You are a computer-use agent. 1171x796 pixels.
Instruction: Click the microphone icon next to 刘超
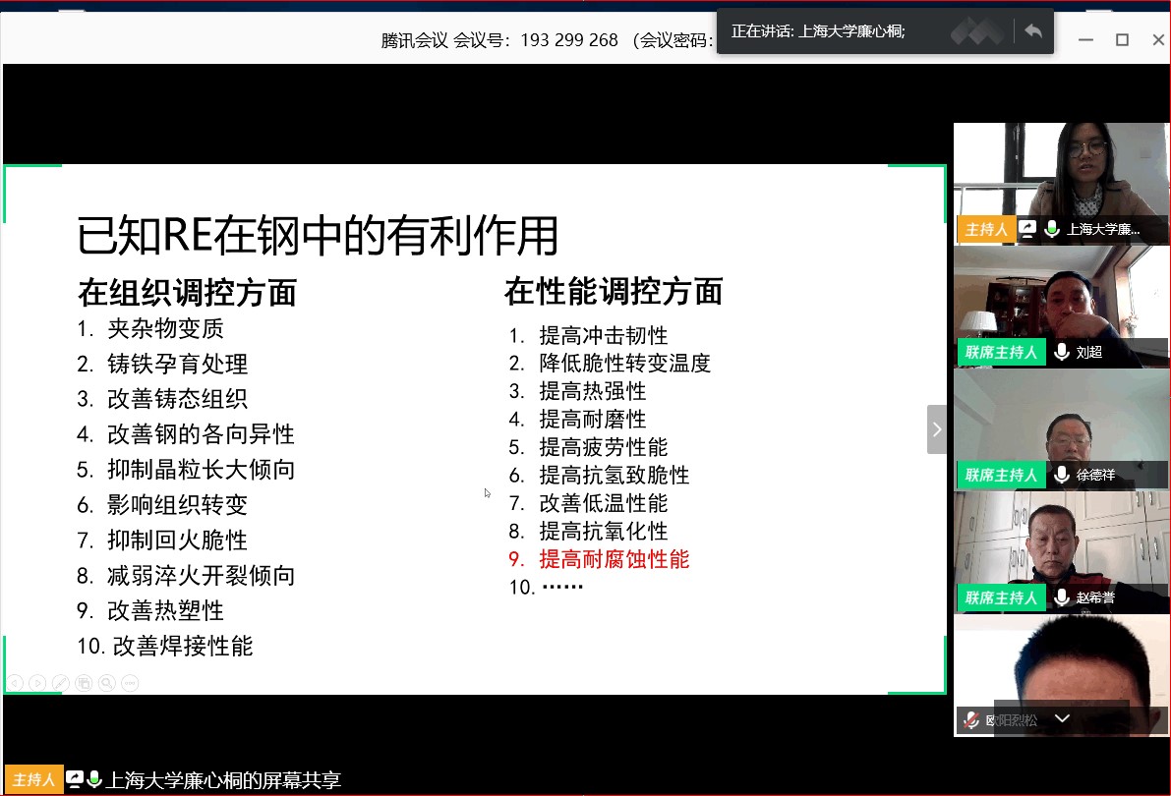coord(1062,353)
